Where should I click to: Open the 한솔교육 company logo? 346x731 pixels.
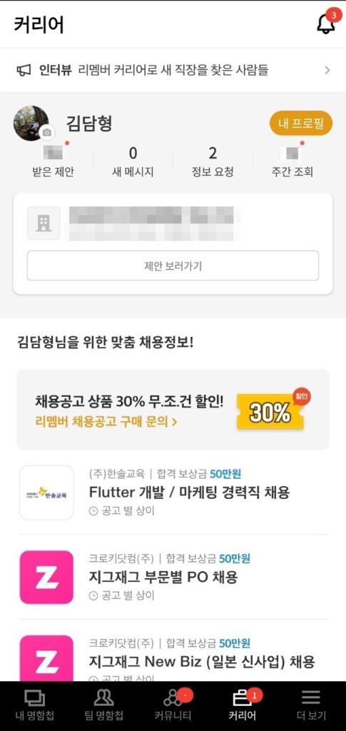pyautogui.click(x=46, y=493)
